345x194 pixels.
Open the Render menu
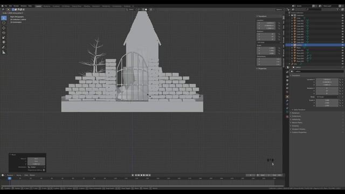coord(16,6)
